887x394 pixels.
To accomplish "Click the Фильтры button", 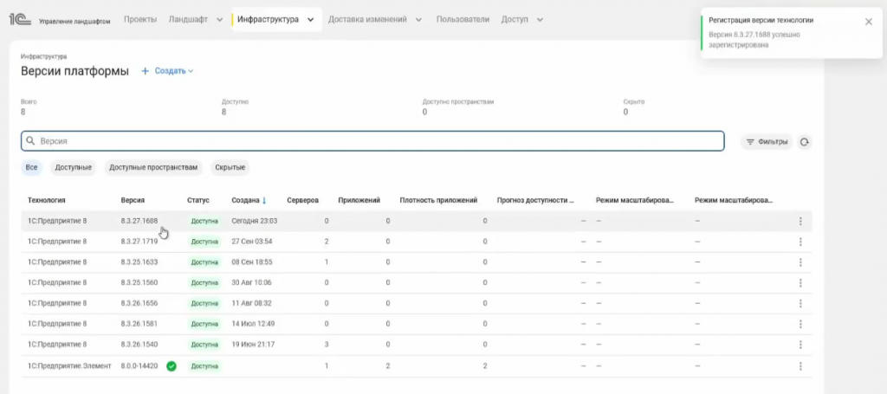I will click(767, 142).
